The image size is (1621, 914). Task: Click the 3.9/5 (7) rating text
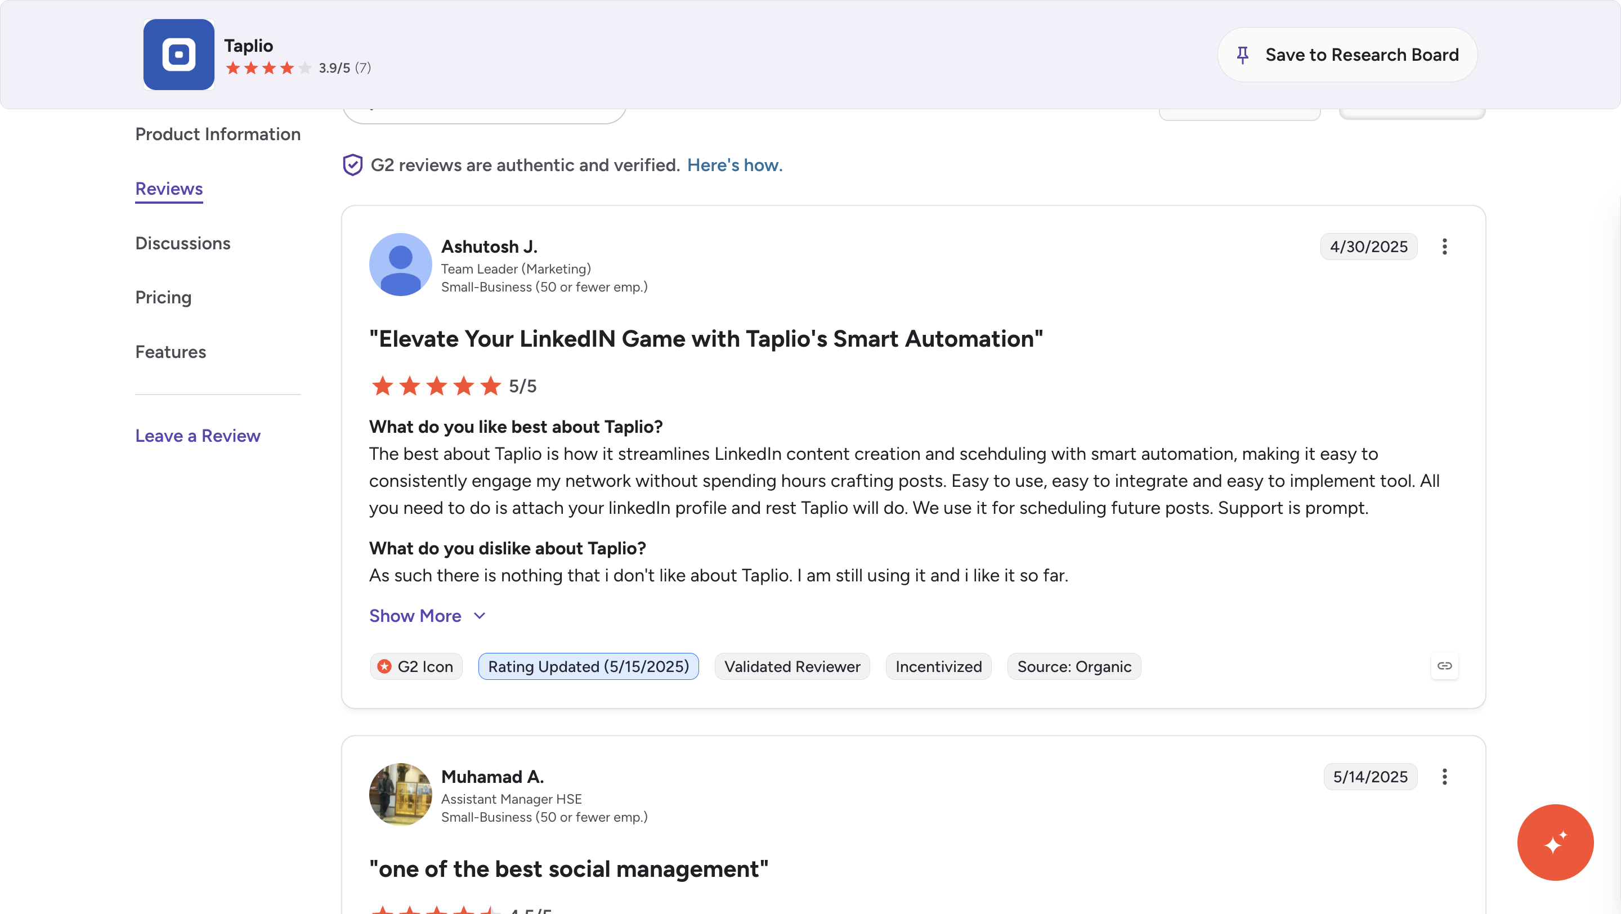[345, 68]
